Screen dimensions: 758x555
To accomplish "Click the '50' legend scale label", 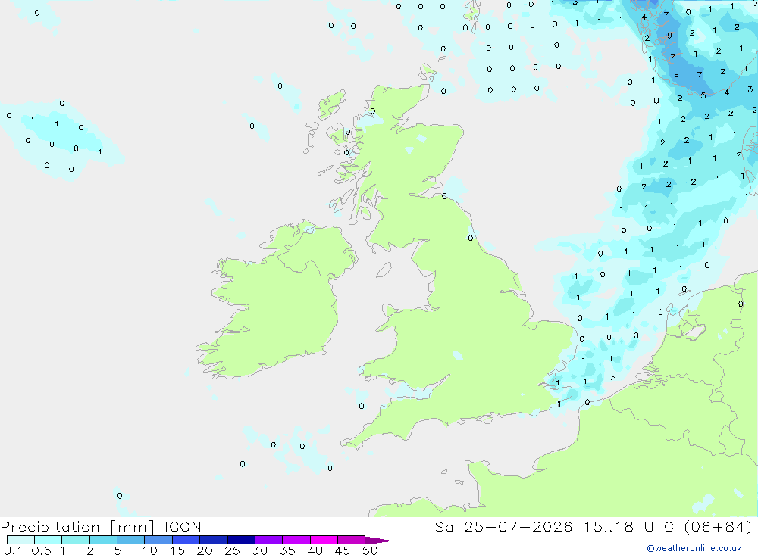I will coord(370,550).
